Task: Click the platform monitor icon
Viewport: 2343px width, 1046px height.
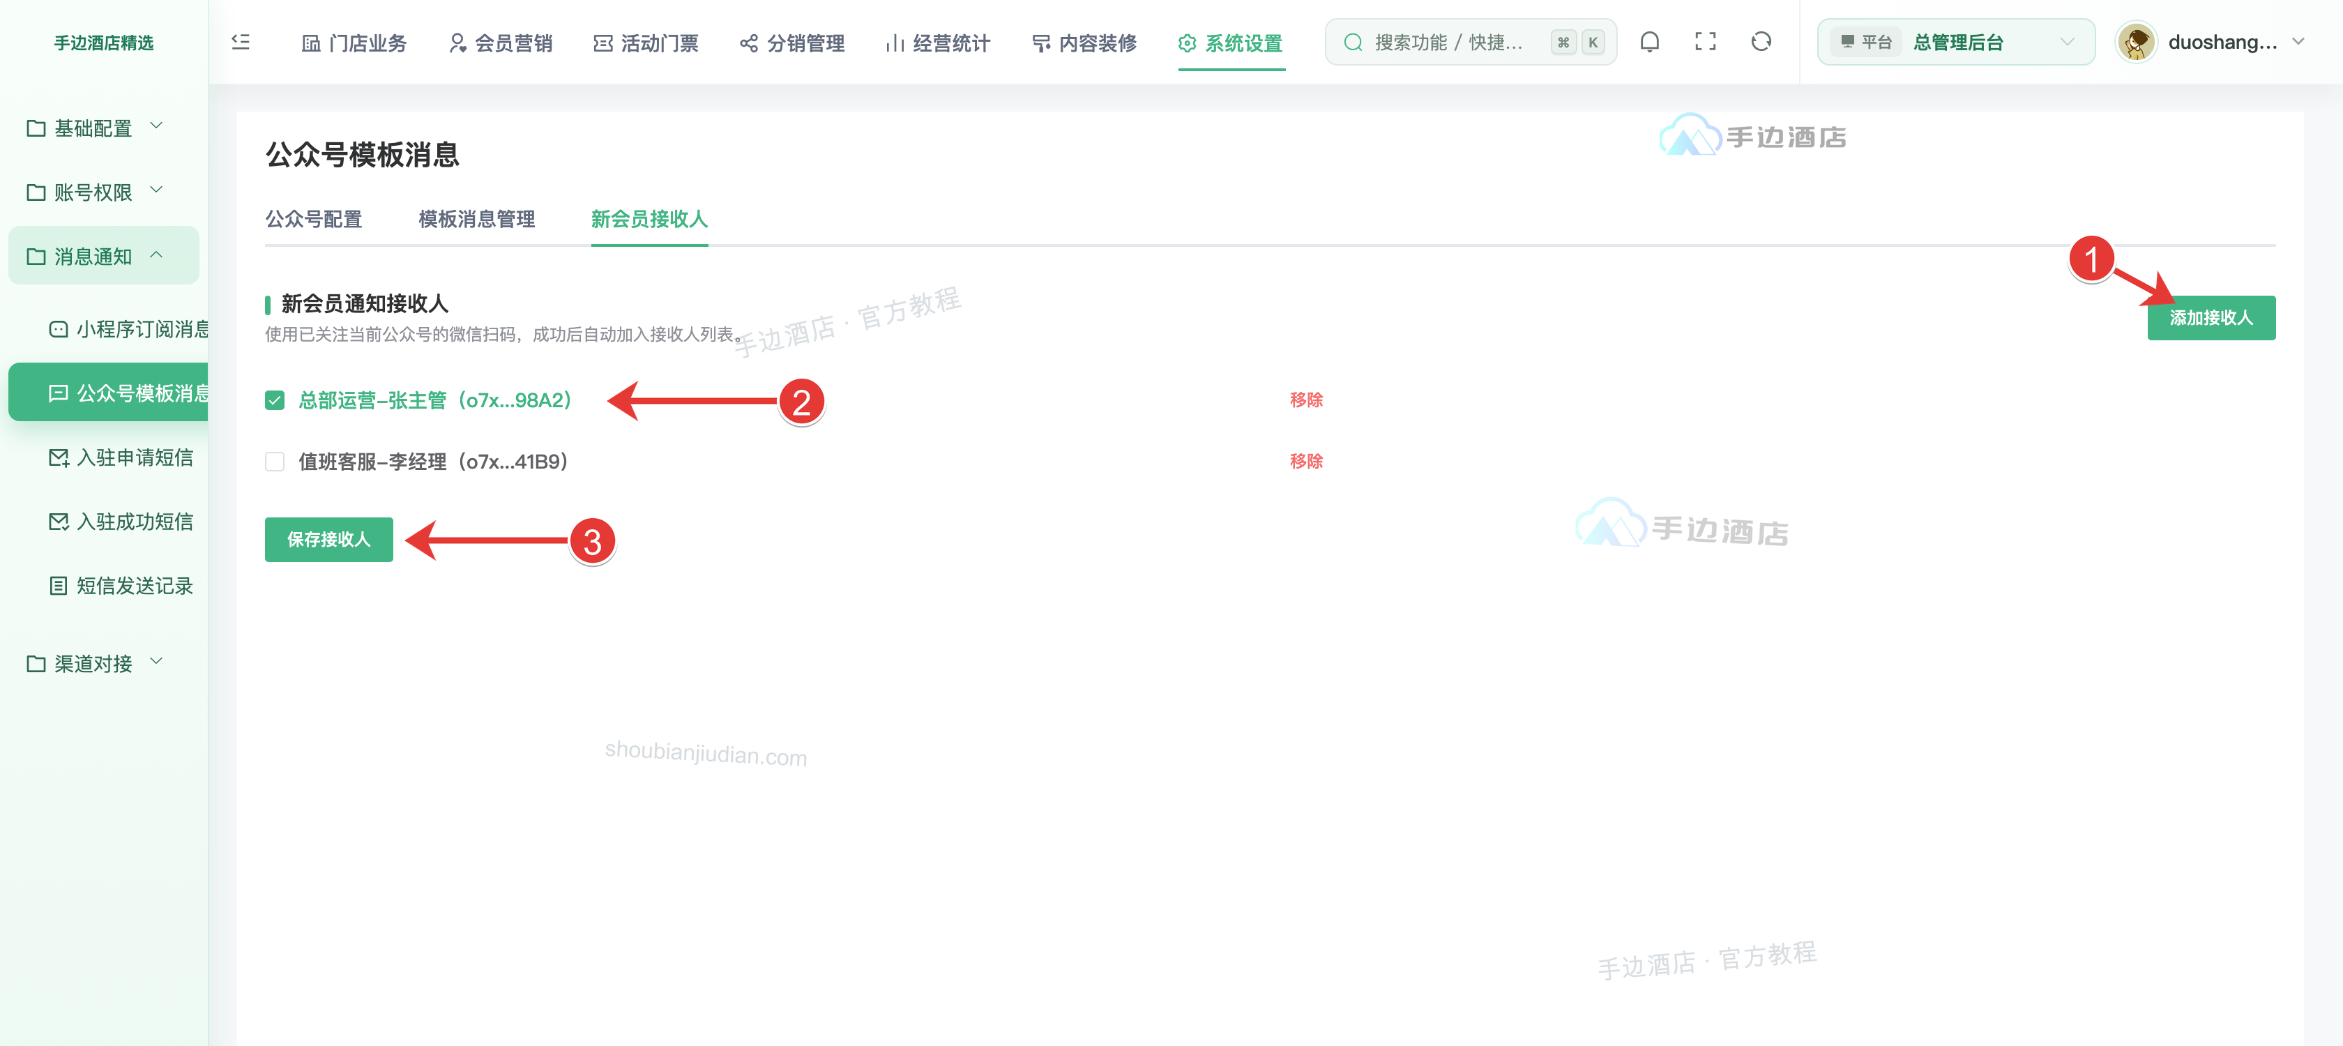Action: pyautogui.click(x=1847, y=42)
